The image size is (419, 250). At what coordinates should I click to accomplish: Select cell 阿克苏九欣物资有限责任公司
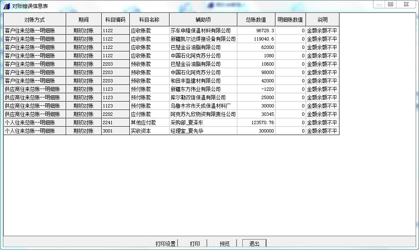point(203,114)
